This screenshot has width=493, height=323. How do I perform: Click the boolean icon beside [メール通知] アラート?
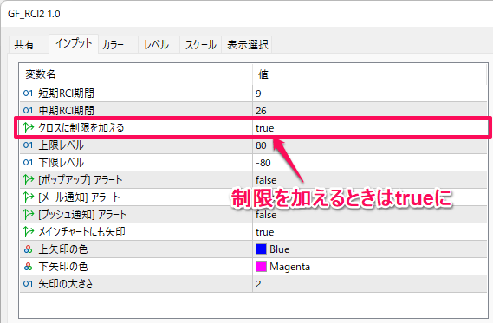click(x=29, y=197)
